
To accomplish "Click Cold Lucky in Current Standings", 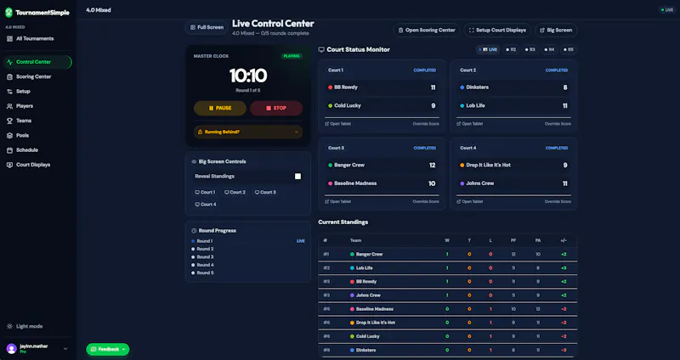I will click(x=367, y=336).
